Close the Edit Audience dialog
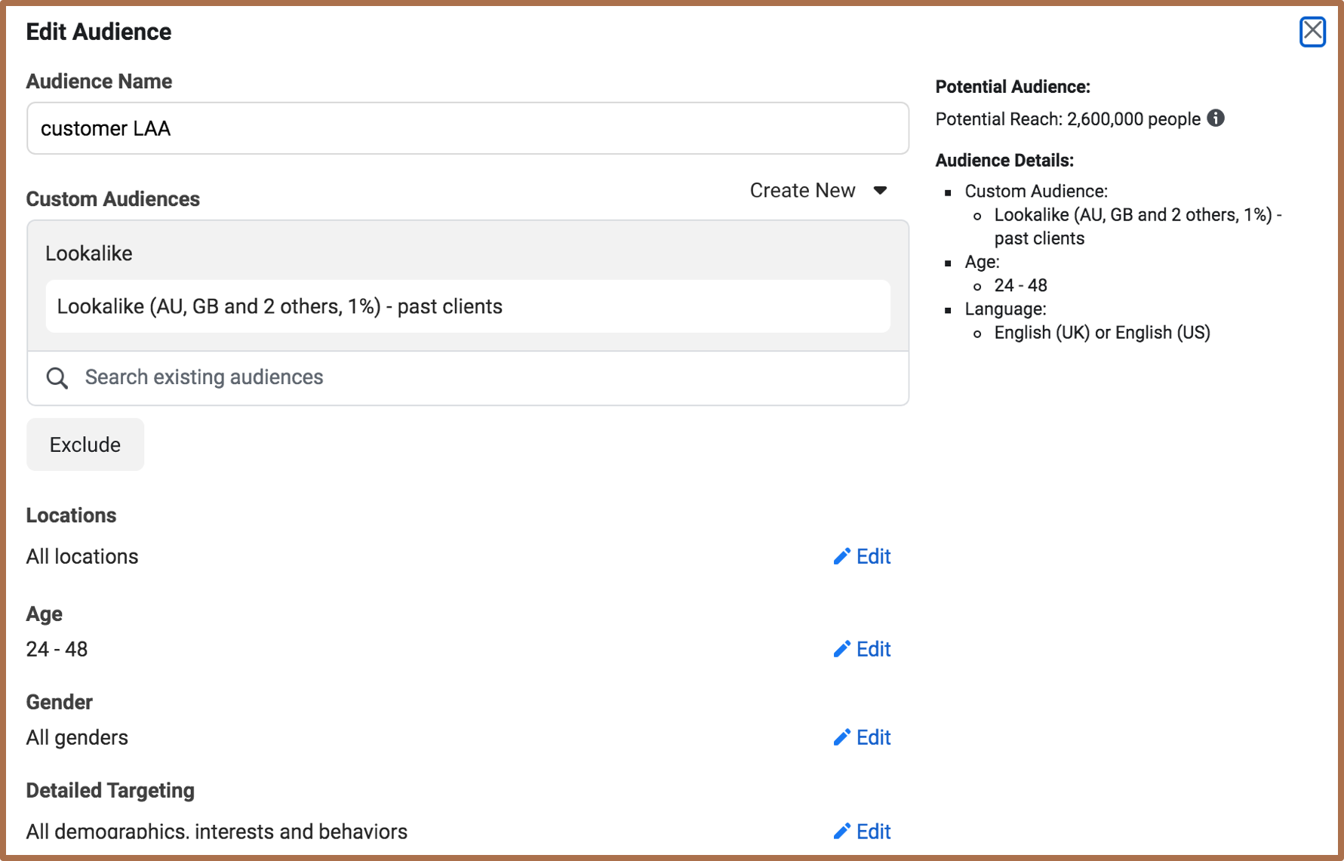The image size is (1344, 861). [x=1312, y=32]
